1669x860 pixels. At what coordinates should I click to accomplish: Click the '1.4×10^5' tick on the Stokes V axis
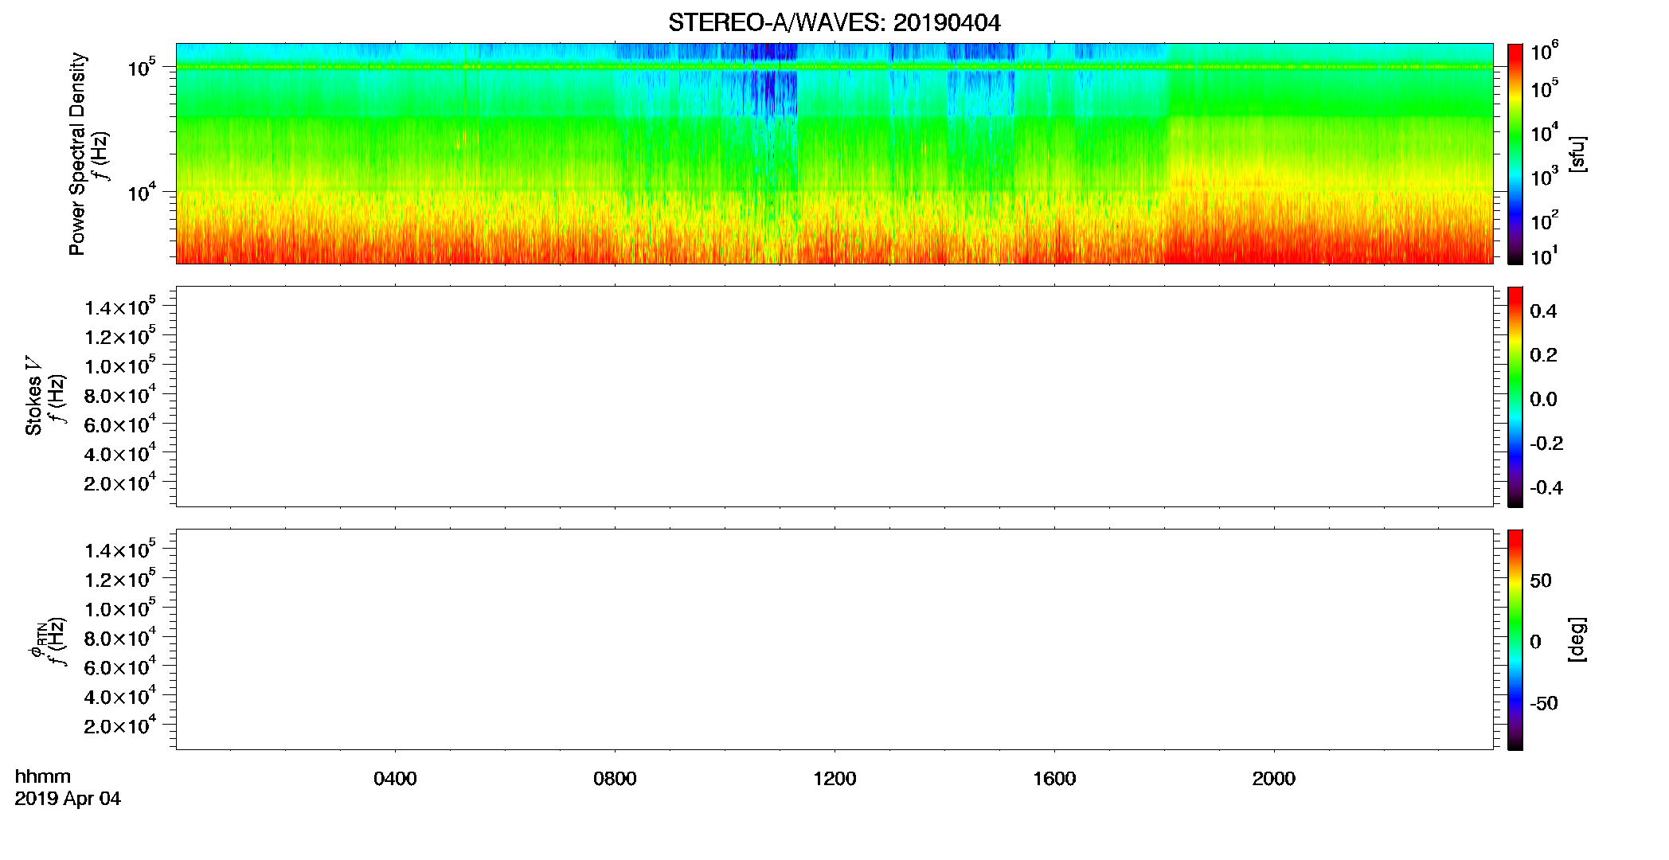(120, 307)
